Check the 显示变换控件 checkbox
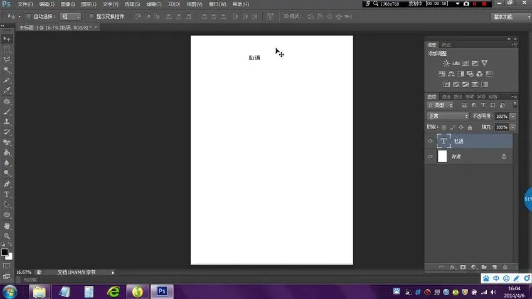532x299 pixels. click(x=91, y=16)
